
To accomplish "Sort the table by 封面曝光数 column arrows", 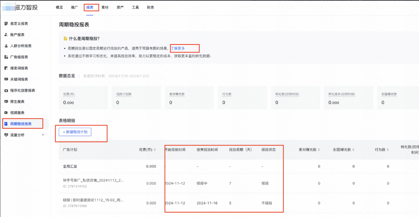I will [353, 150].
